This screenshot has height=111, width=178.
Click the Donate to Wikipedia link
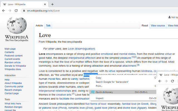(15, 66)
